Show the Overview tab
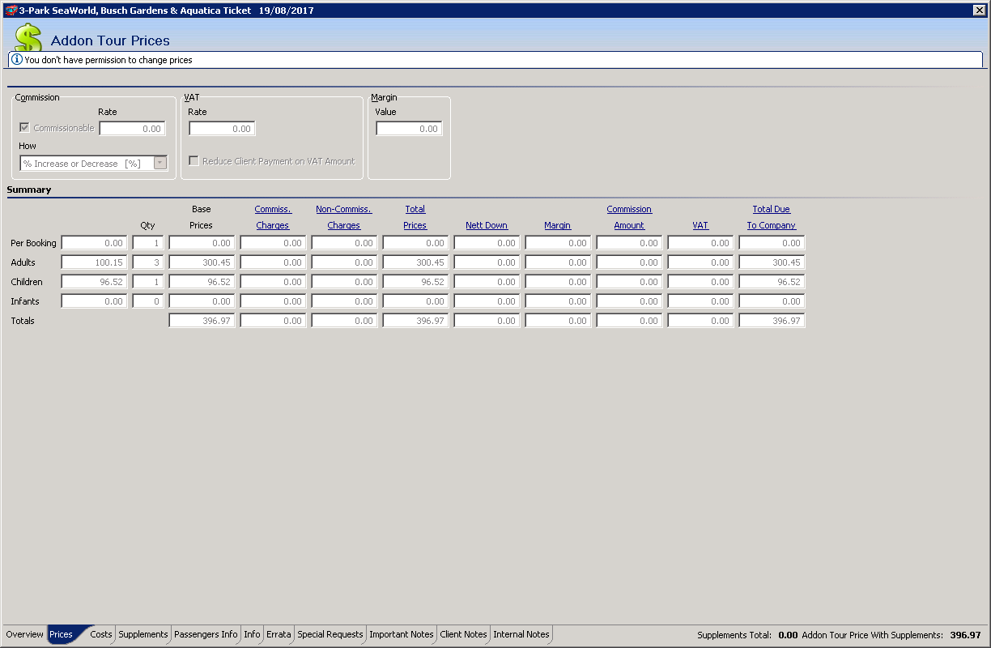This screenshot has width=991, height=648. 24,634
